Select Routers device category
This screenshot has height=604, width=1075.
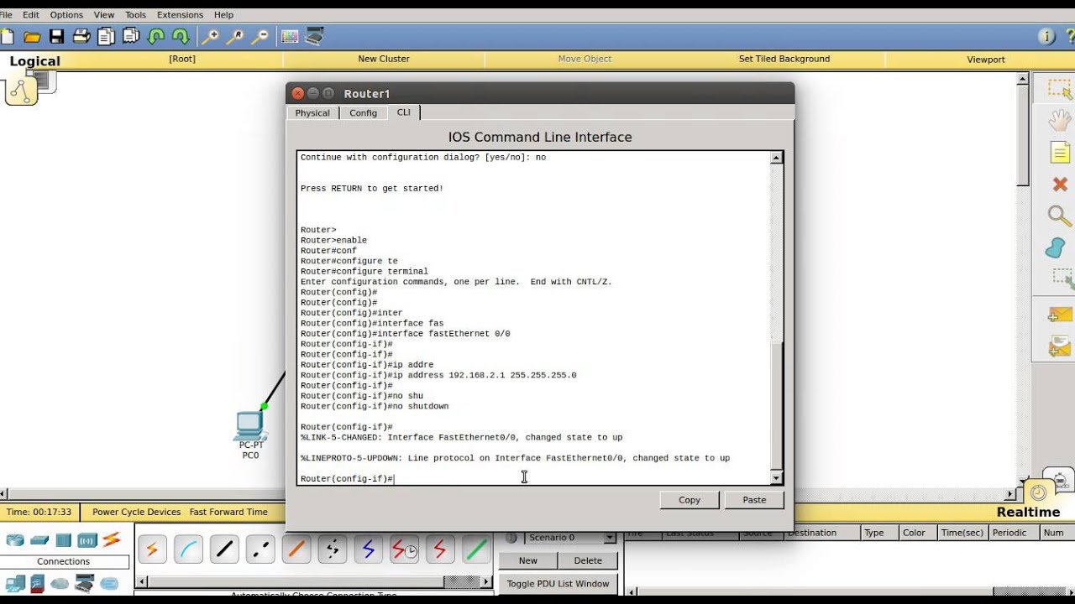point(15,539)
